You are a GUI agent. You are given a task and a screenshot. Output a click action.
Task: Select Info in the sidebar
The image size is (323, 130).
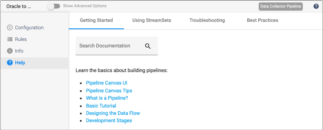[x=34, y=51]
